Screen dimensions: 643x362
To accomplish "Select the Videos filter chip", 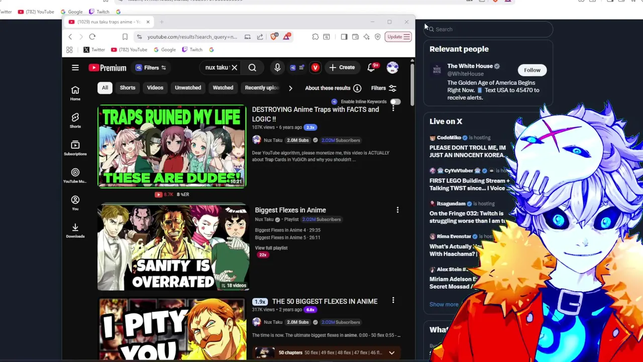I will click(155, 87).
